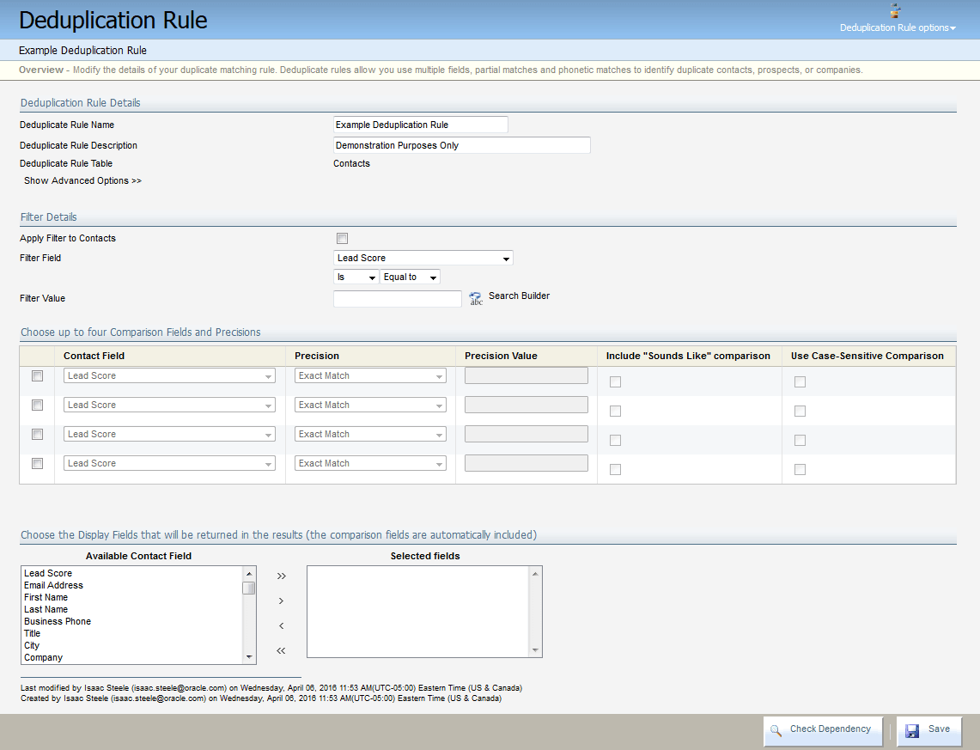Click the Save button
980x750 pixels.
929,731
